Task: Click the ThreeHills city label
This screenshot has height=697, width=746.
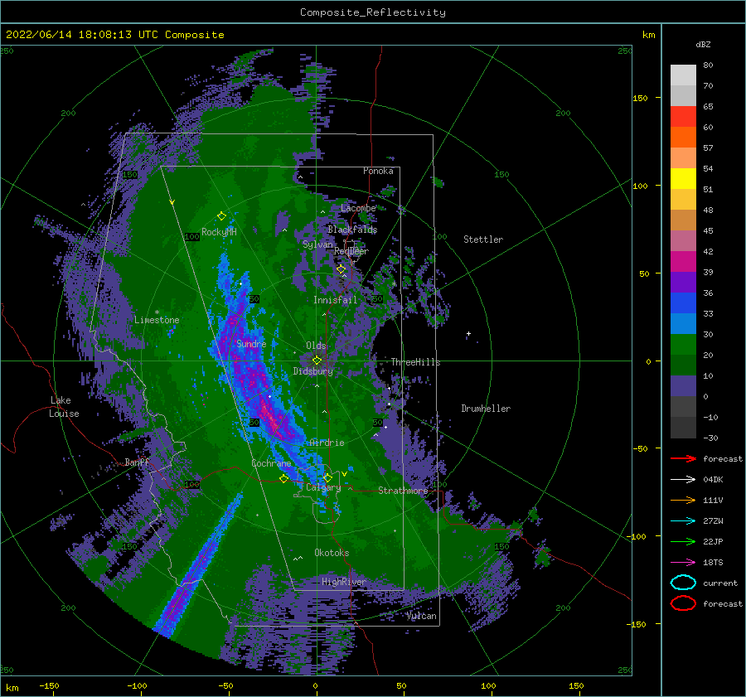Action: (x=415, y=362)
